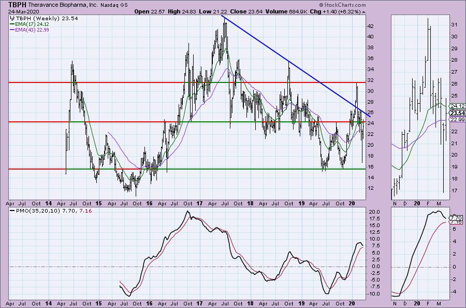Click the -4 label on the zoomed PMO axis
Viewport: 466px width, 308px height.
[453, 291]
